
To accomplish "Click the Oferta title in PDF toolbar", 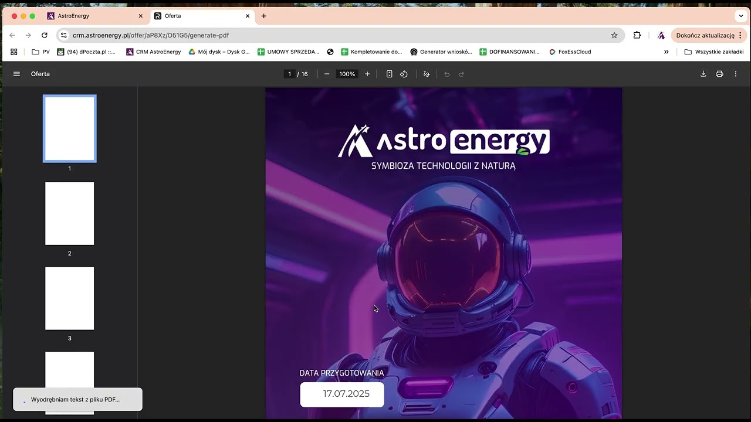I will (40, 74).
